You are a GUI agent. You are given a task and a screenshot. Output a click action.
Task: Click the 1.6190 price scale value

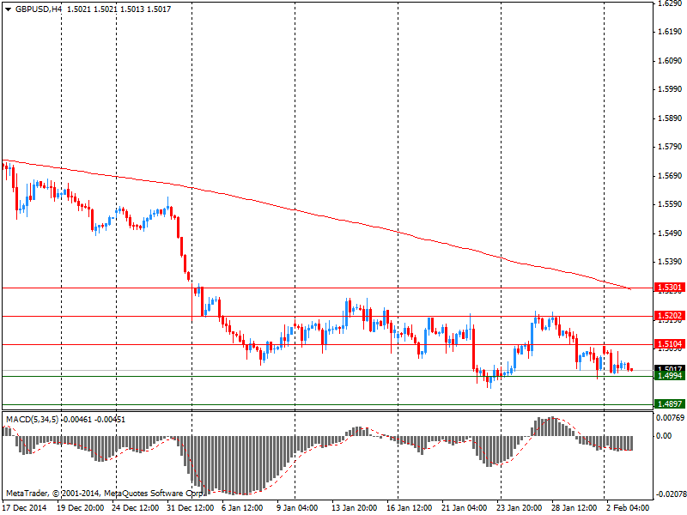pyautogui.click(x=671, y=32)
